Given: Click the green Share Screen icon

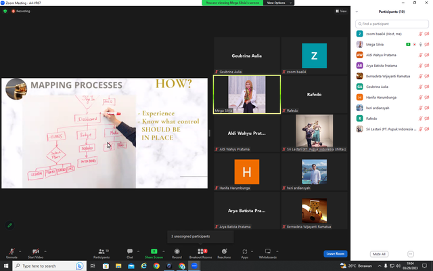Looking at the screenshot, I should (154, 251).
